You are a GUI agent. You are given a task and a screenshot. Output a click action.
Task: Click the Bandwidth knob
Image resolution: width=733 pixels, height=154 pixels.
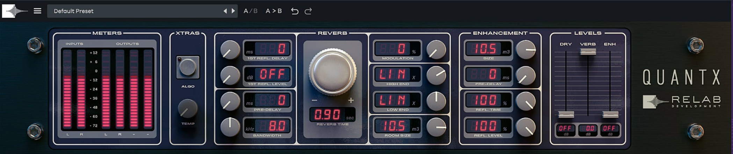pos(230,127)
